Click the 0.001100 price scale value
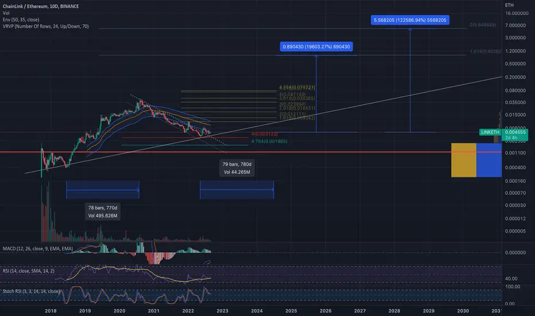Screen dimensions: 535x316 click(x=515, y=153)
